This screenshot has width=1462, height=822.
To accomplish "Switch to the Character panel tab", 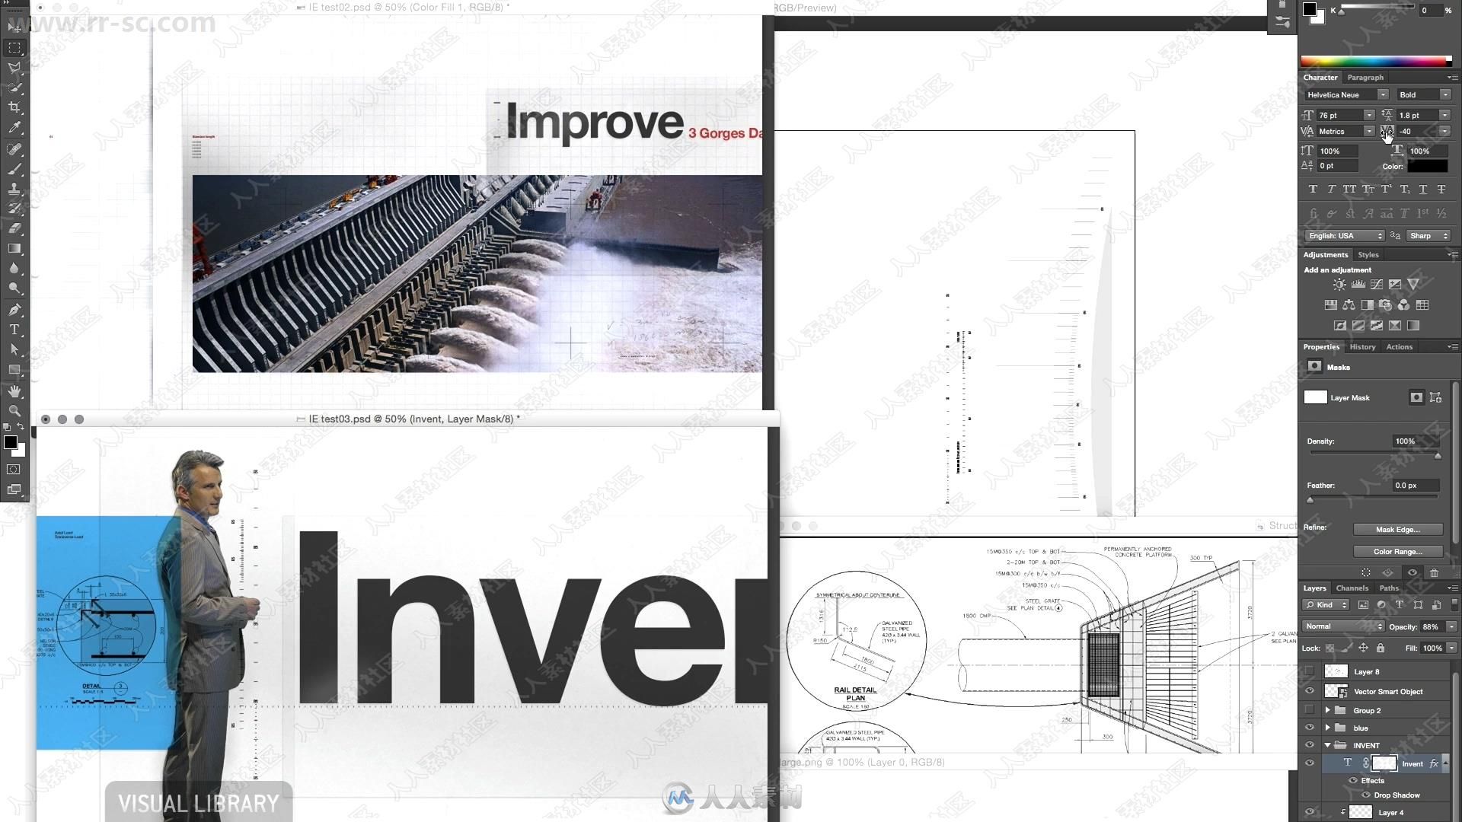I will point(1321,78).
